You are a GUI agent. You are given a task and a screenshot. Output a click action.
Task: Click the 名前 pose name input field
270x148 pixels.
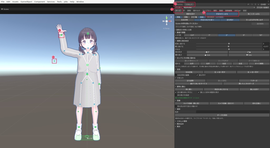pos(233,112)
